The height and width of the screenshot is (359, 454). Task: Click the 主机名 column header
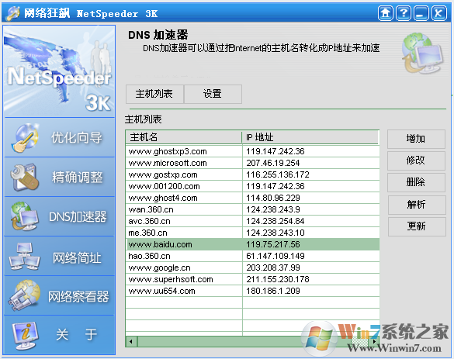pyautogui.click(x=184, y=137)
